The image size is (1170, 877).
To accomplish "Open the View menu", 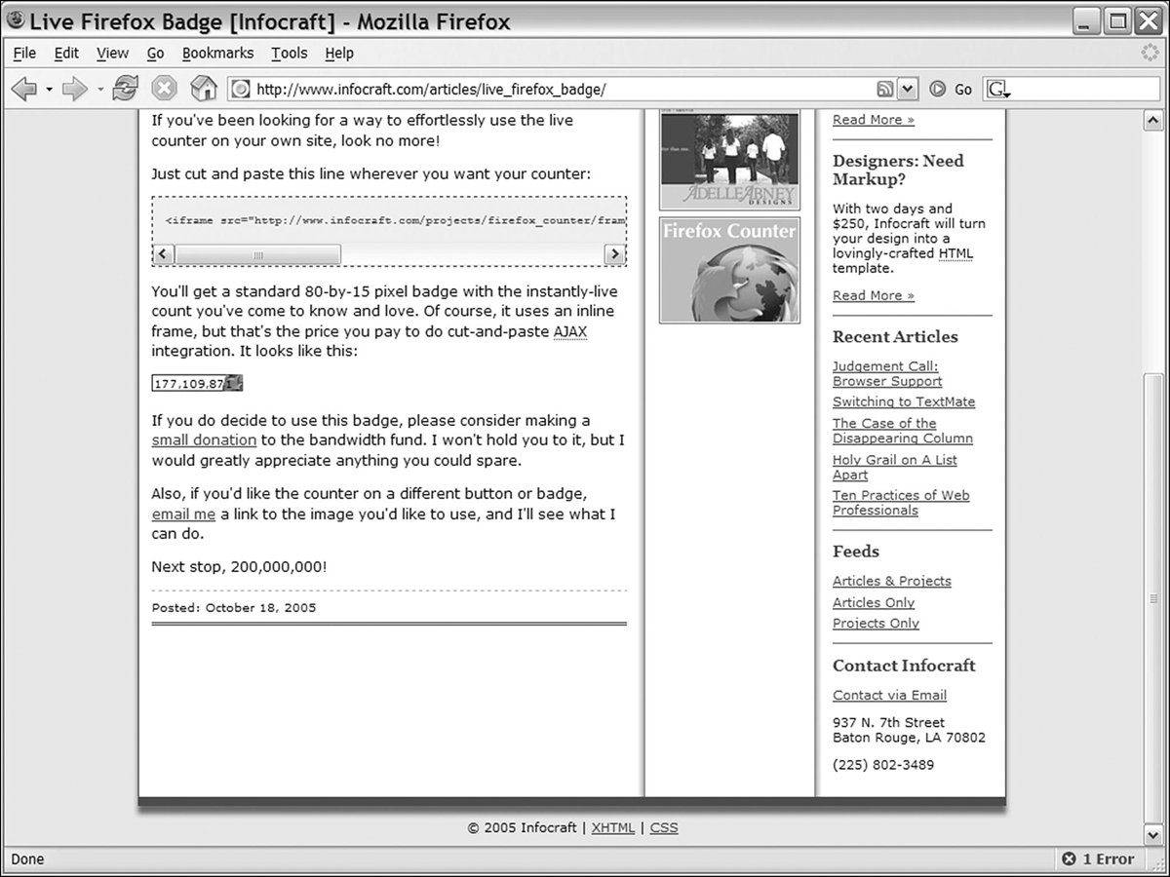I will click(112, 54).
